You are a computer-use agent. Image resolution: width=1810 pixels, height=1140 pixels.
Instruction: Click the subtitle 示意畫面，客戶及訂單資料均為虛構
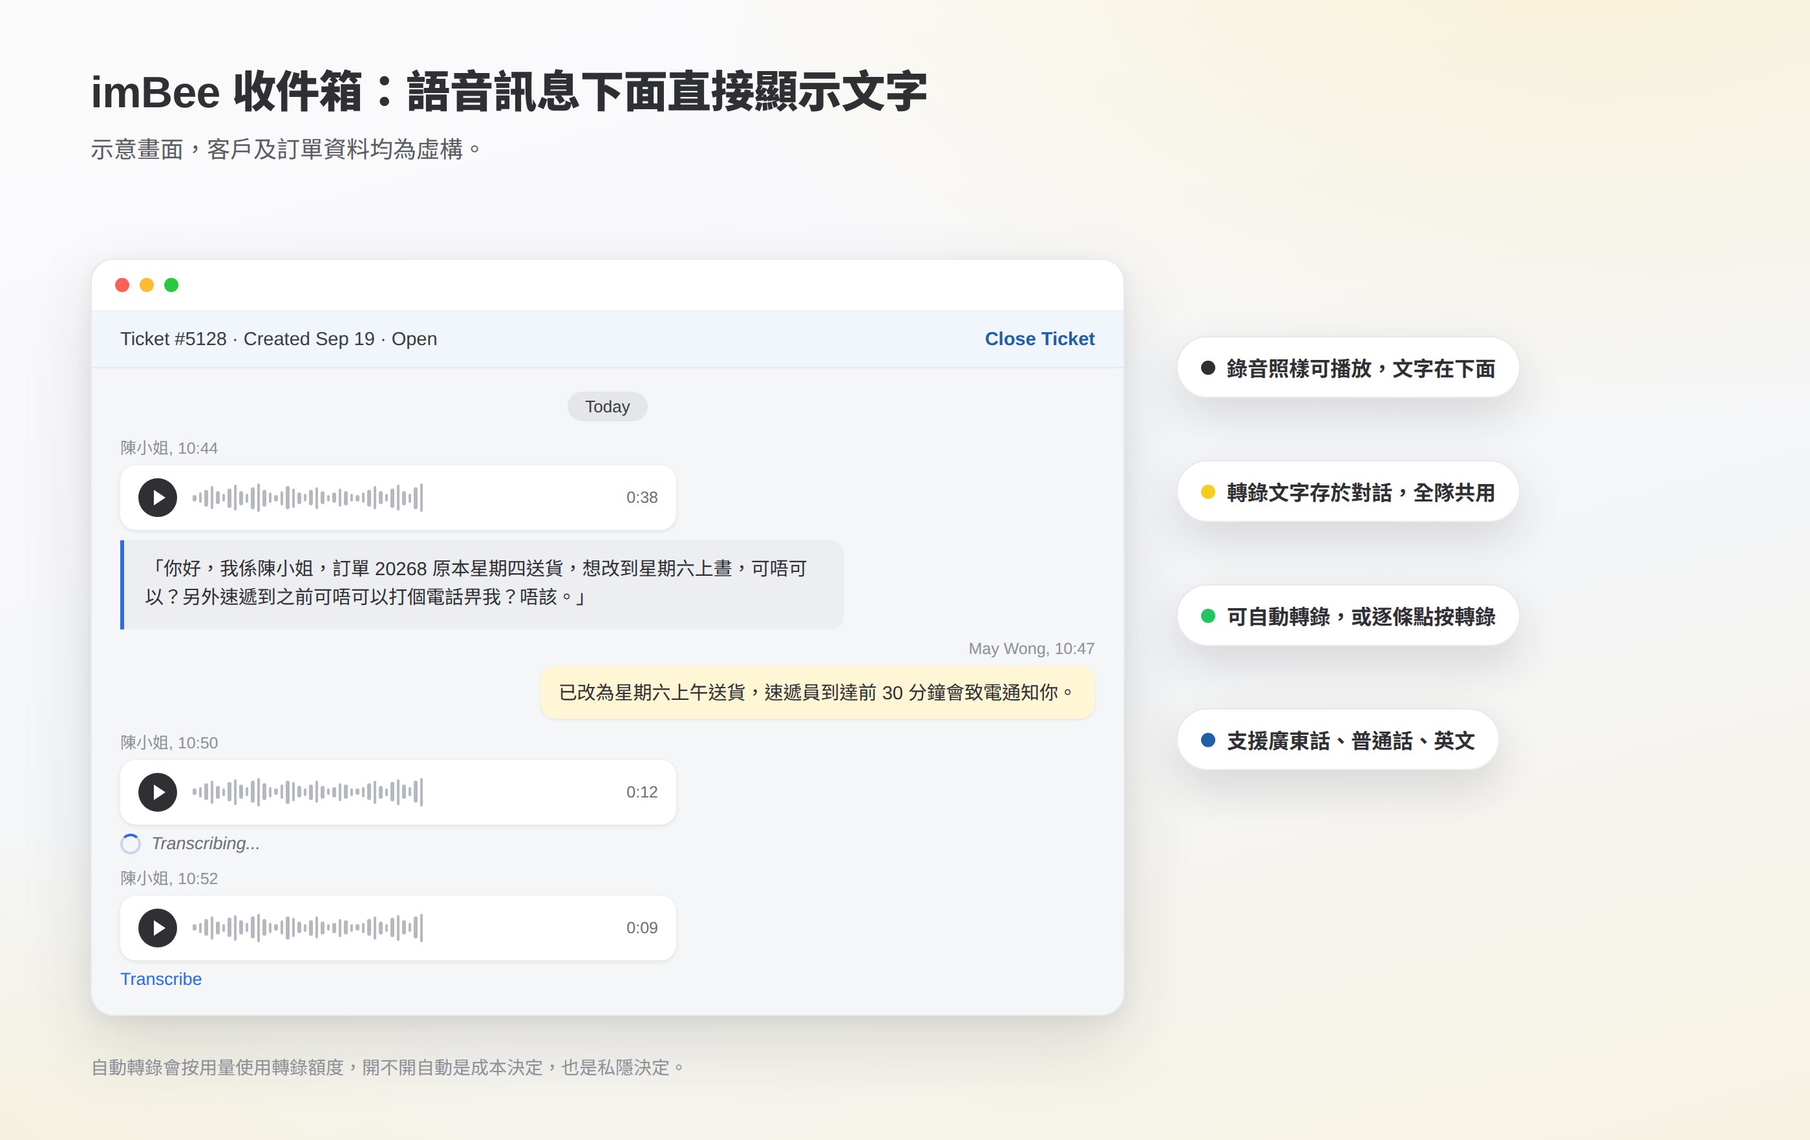click(286, 149)
